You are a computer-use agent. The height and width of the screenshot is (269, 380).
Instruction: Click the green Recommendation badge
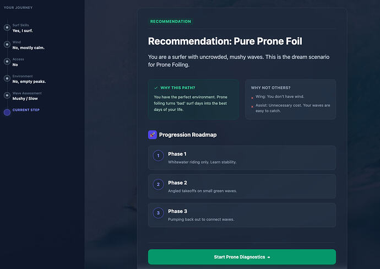click(x=170, y=21)
